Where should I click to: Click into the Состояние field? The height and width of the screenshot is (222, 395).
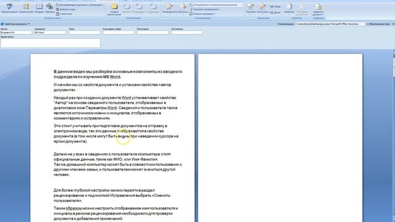187,33
